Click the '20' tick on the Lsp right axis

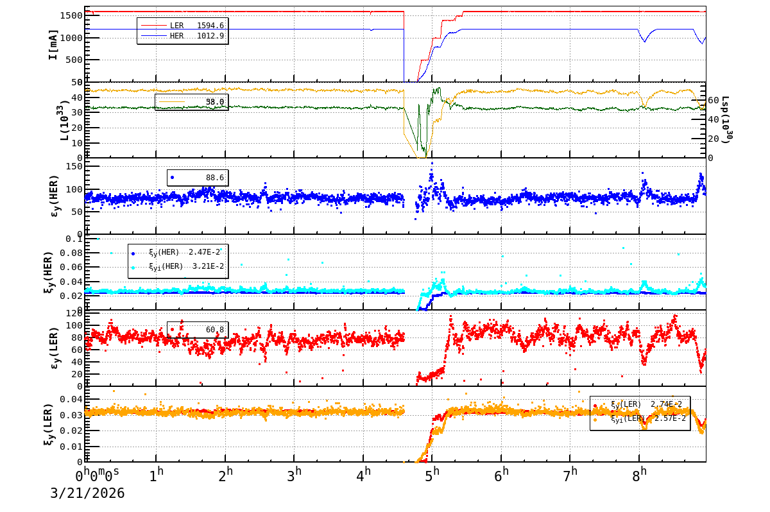[x=714, y=139]
